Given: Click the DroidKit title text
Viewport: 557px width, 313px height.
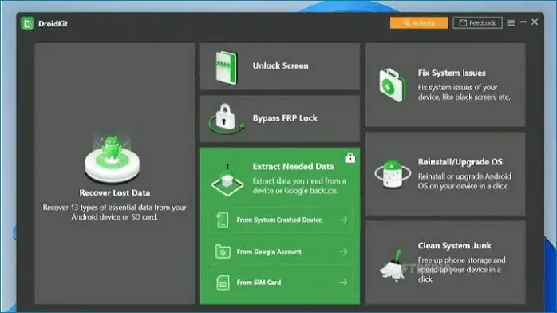Looking at the screenshot, I should (x=53, y=24).
